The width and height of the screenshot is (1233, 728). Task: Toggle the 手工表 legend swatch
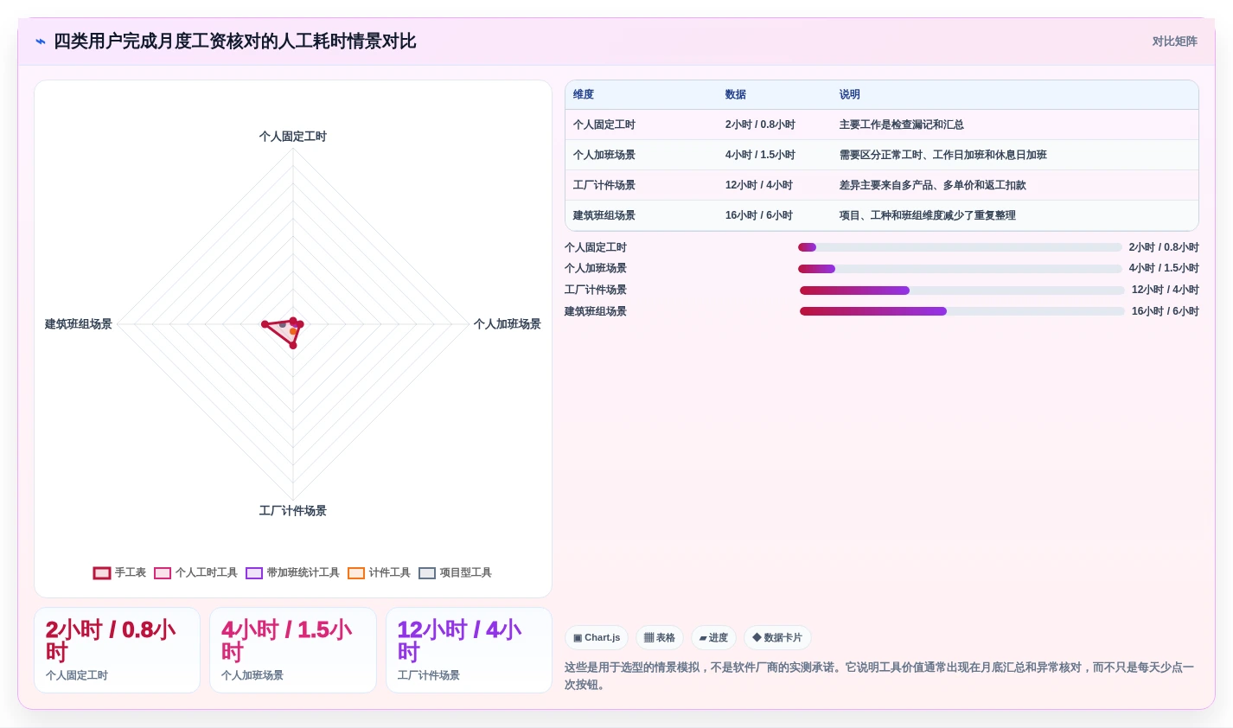[102, 573]
